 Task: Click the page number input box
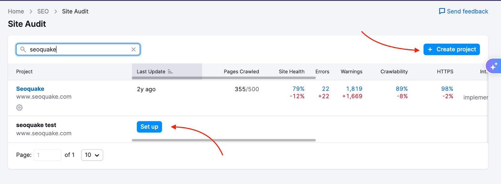coord(47,155)
